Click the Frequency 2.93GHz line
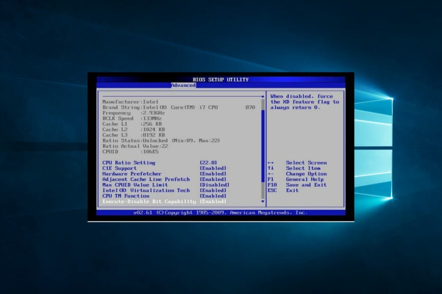Viewport: 442px width, 294px height. coord(133,113)
